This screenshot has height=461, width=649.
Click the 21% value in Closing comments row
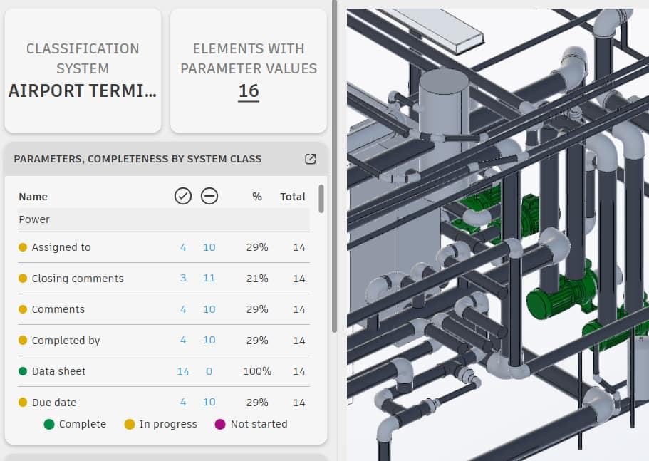[x=257, y=279]
